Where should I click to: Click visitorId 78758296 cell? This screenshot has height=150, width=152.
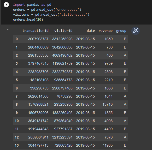point(64,96)
